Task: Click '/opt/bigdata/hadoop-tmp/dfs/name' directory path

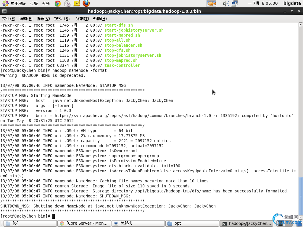Action: click(173, 191)
